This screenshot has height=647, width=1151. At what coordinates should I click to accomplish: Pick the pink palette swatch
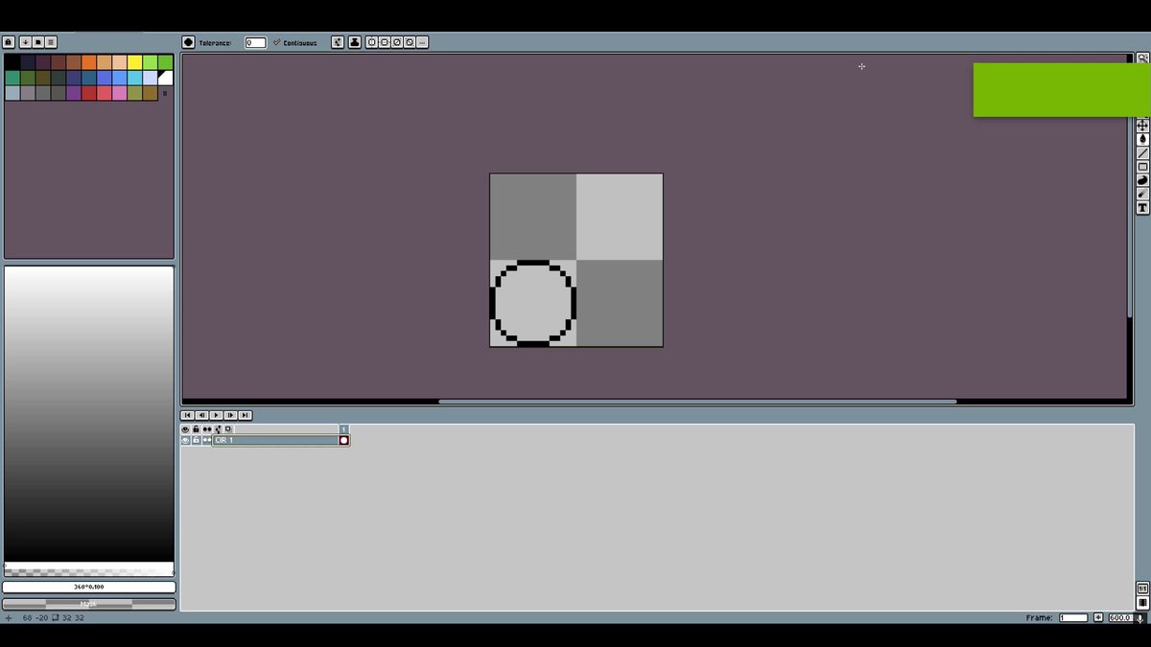pos(119,93)
